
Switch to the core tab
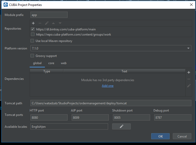tap(51, 63)
